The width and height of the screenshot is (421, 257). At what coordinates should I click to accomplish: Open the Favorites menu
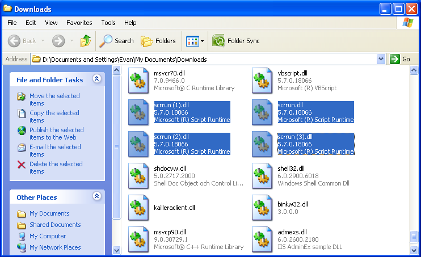tap(79, 23)
